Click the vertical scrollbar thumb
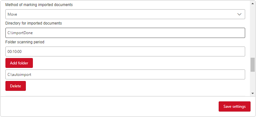Screen dimensions: 256x117 point(252,64)
